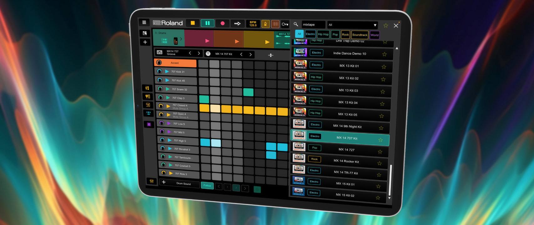534x225 pixels.
Task: Adjust the 707 Clap 3 level knob
Action: click(160, 97)
